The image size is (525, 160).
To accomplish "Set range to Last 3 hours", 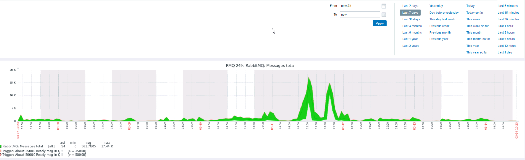I will tap(506, 33).
